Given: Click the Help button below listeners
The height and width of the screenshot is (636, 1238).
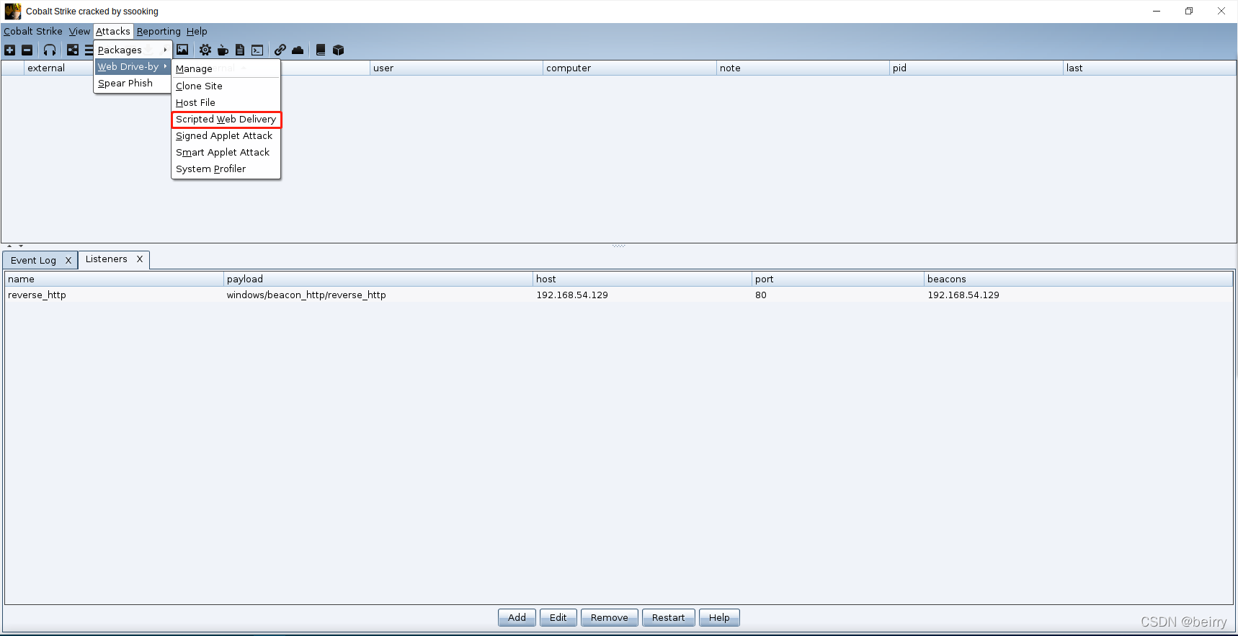Looking at the screenshot, I should pos(719,617).
